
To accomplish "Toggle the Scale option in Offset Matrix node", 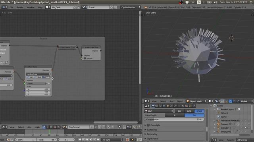I will click(x=46, y=77).
